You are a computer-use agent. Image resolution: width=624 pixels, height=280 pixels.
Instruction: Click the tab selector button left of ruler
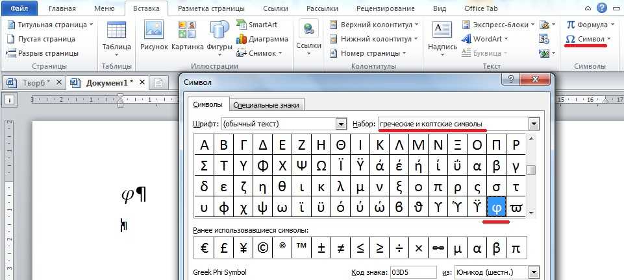(10, 99)
